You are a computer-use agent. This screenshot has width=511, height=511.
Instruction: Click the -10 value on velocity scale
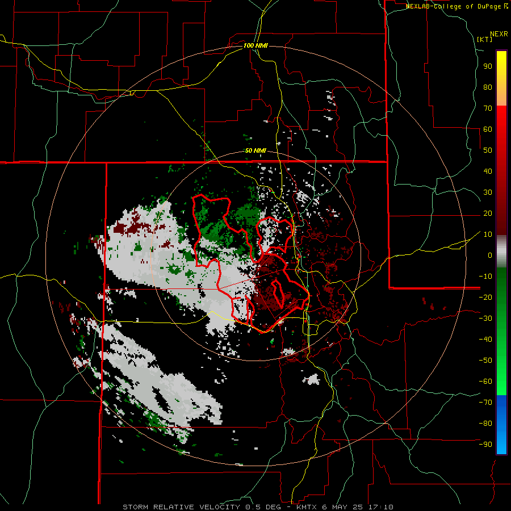pos(485,277)
